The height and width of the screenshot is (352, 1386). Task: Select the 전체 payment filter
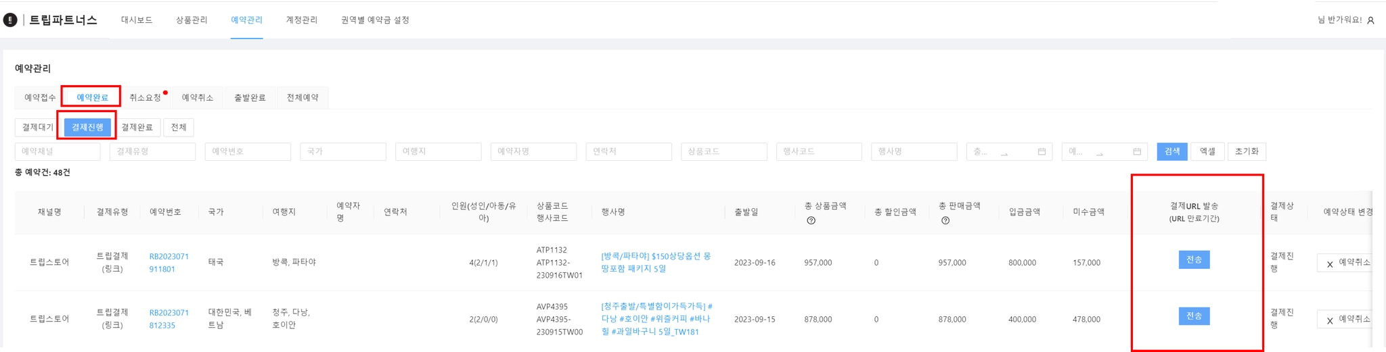179,127
